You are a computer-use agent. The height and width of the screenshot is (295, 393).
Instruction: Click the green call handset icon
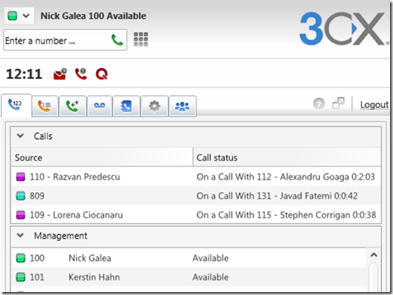117,40
